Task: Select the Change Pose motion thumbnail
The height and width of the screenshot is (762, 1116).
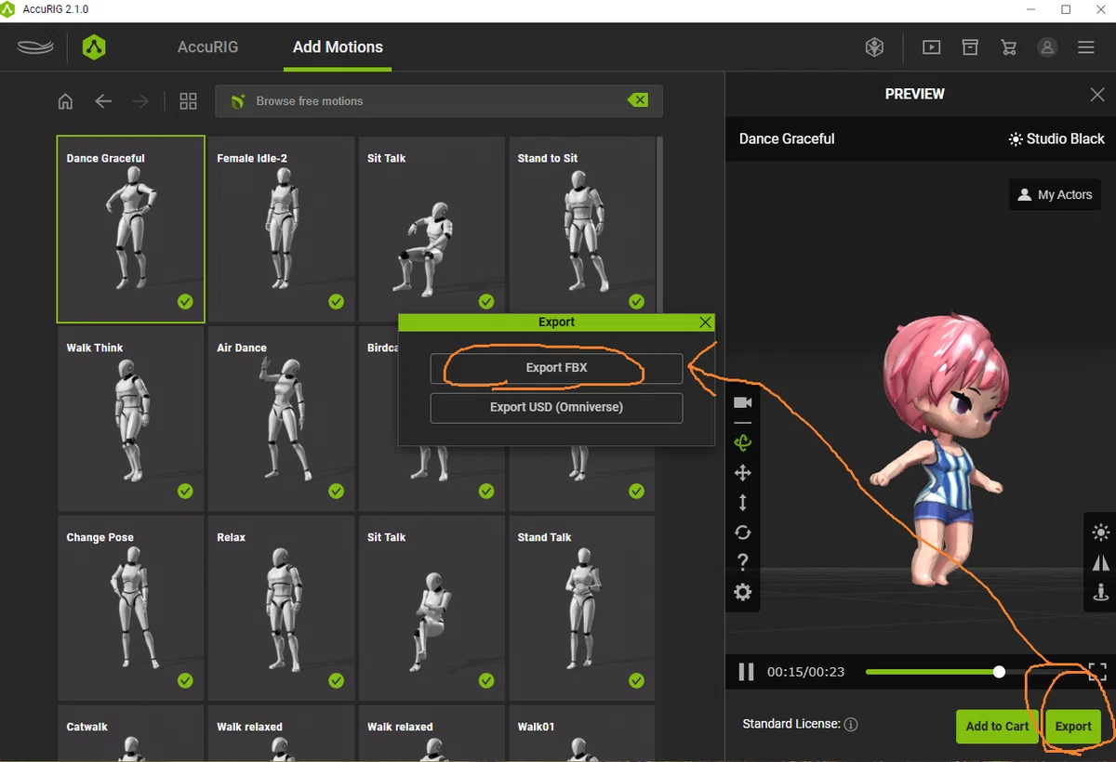Action: (x=131, y=609)
